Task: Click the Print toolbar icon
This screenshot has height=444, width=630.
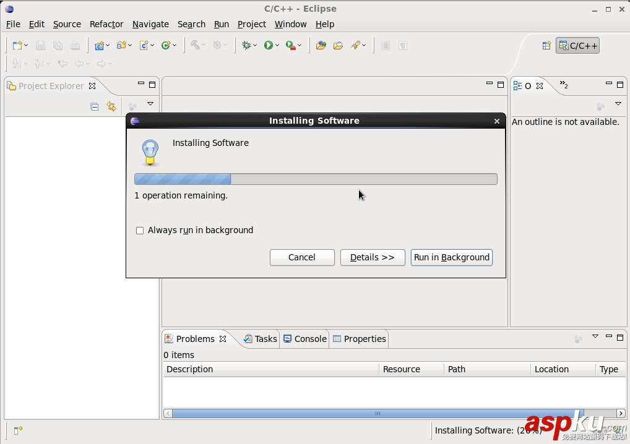Action: tap(75, 45)
